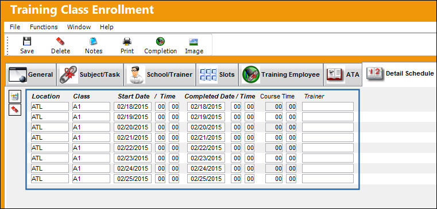Click Trainer field in 02/18/2015 row
Screen dimensions: 437x209
328,107
